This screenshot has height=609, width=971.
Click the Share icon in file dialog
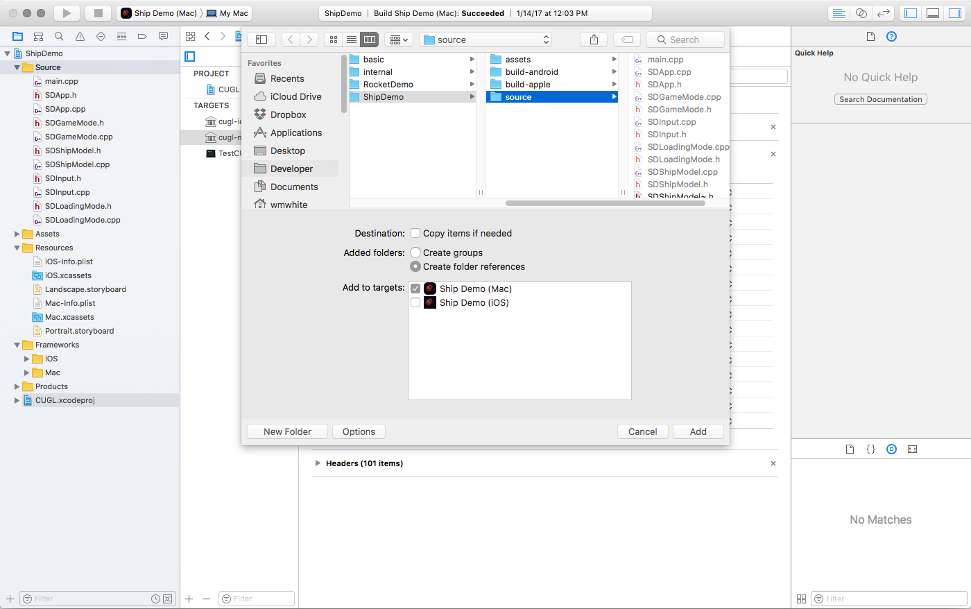tap(594, 40)
